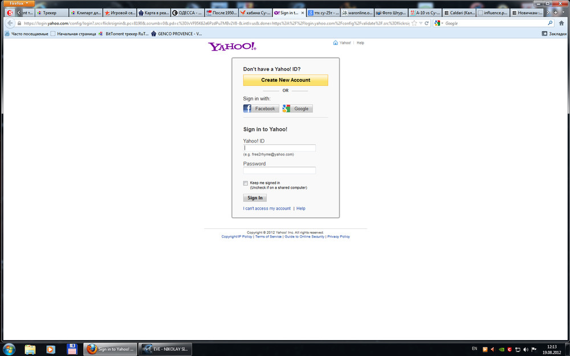Click the Create New Account button

[286, 80]
